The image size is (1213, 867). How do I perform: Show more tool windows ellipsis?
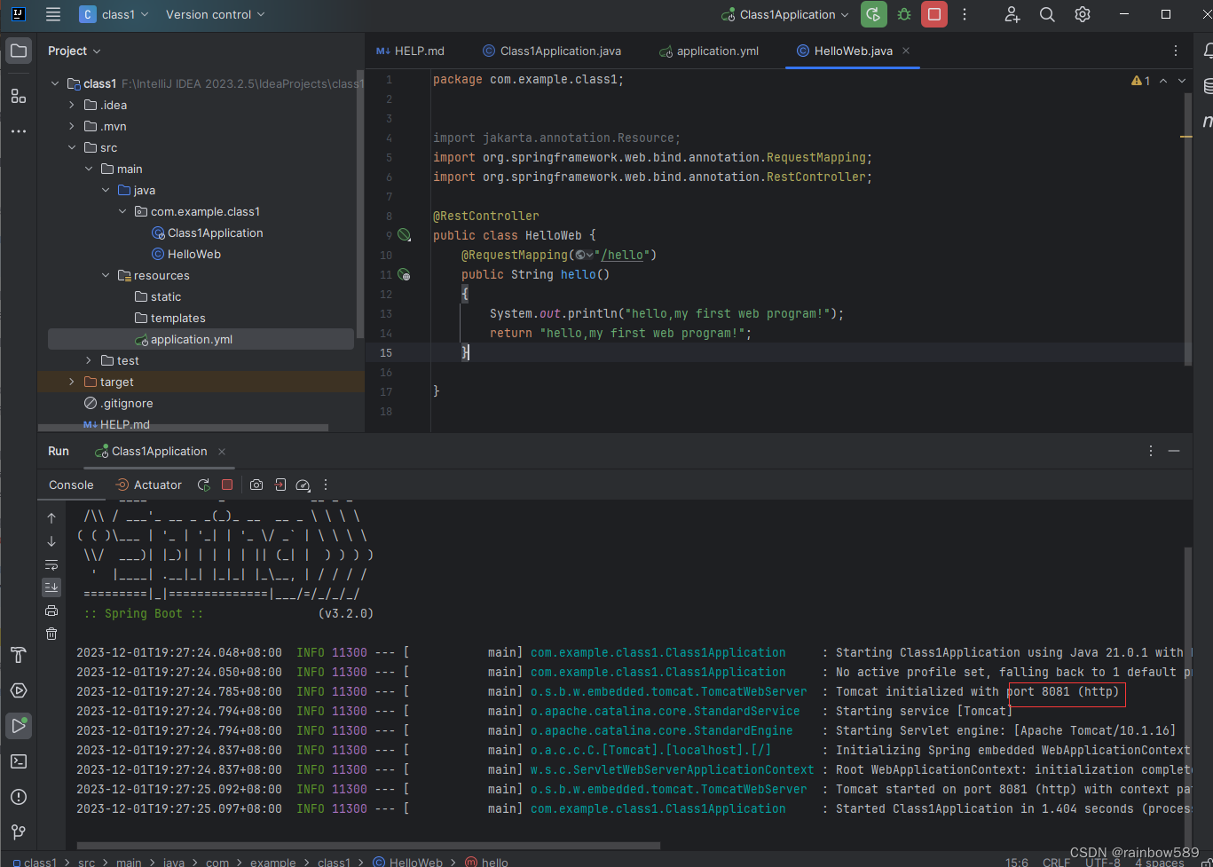pyautogui.click(x=19, y=131)
